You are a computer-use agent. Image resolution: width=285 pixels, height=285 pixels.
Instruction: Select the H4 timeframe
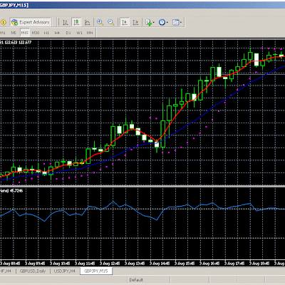coord(57,33)
